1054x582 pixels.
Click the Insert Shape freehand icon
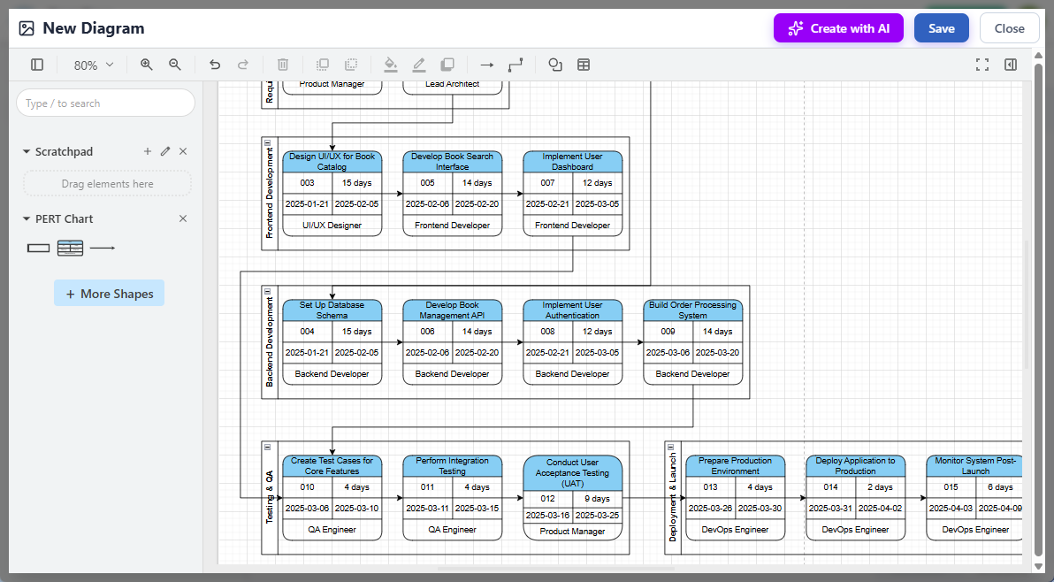coord(554,65)
